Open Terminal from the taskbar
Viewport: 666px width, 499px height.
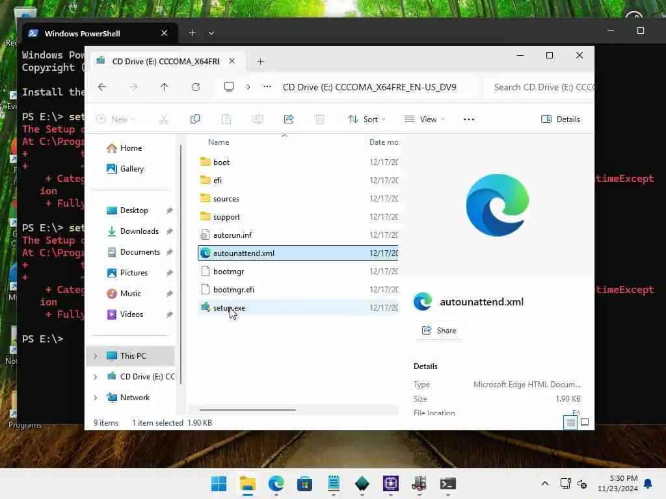447,483
